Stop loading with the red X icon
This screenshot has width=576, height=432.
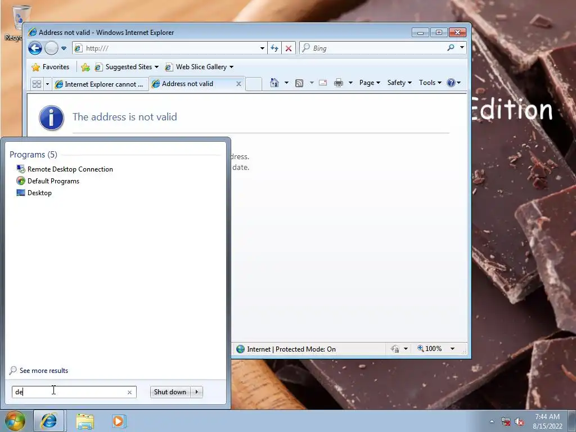tap(289, 48)
